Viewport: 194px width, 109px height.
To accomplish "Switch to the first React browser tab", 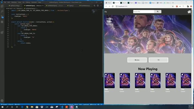I will coord(108,3).
